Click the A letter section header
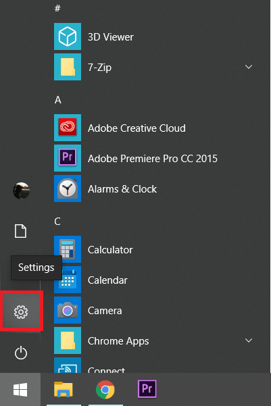This screenshot has width=271, height=406. pos(57,100)
